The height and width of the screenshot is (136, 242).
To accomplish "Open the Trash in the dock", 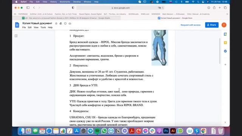I will pyautogui.click(x=220, y=131).
